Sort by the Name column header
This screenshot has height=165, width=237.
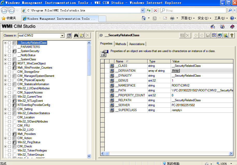131,61
